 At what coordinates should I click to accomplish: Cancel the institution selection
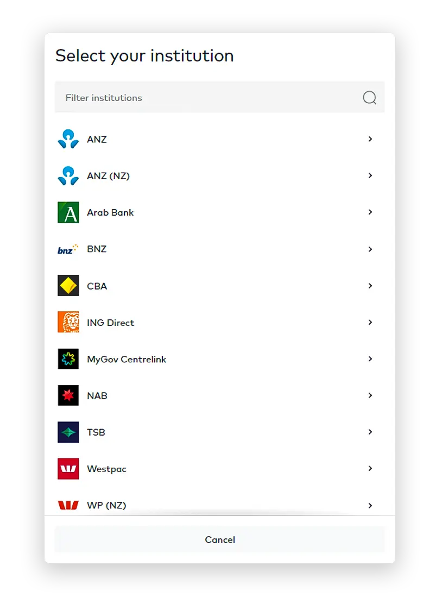coord(219,539)
